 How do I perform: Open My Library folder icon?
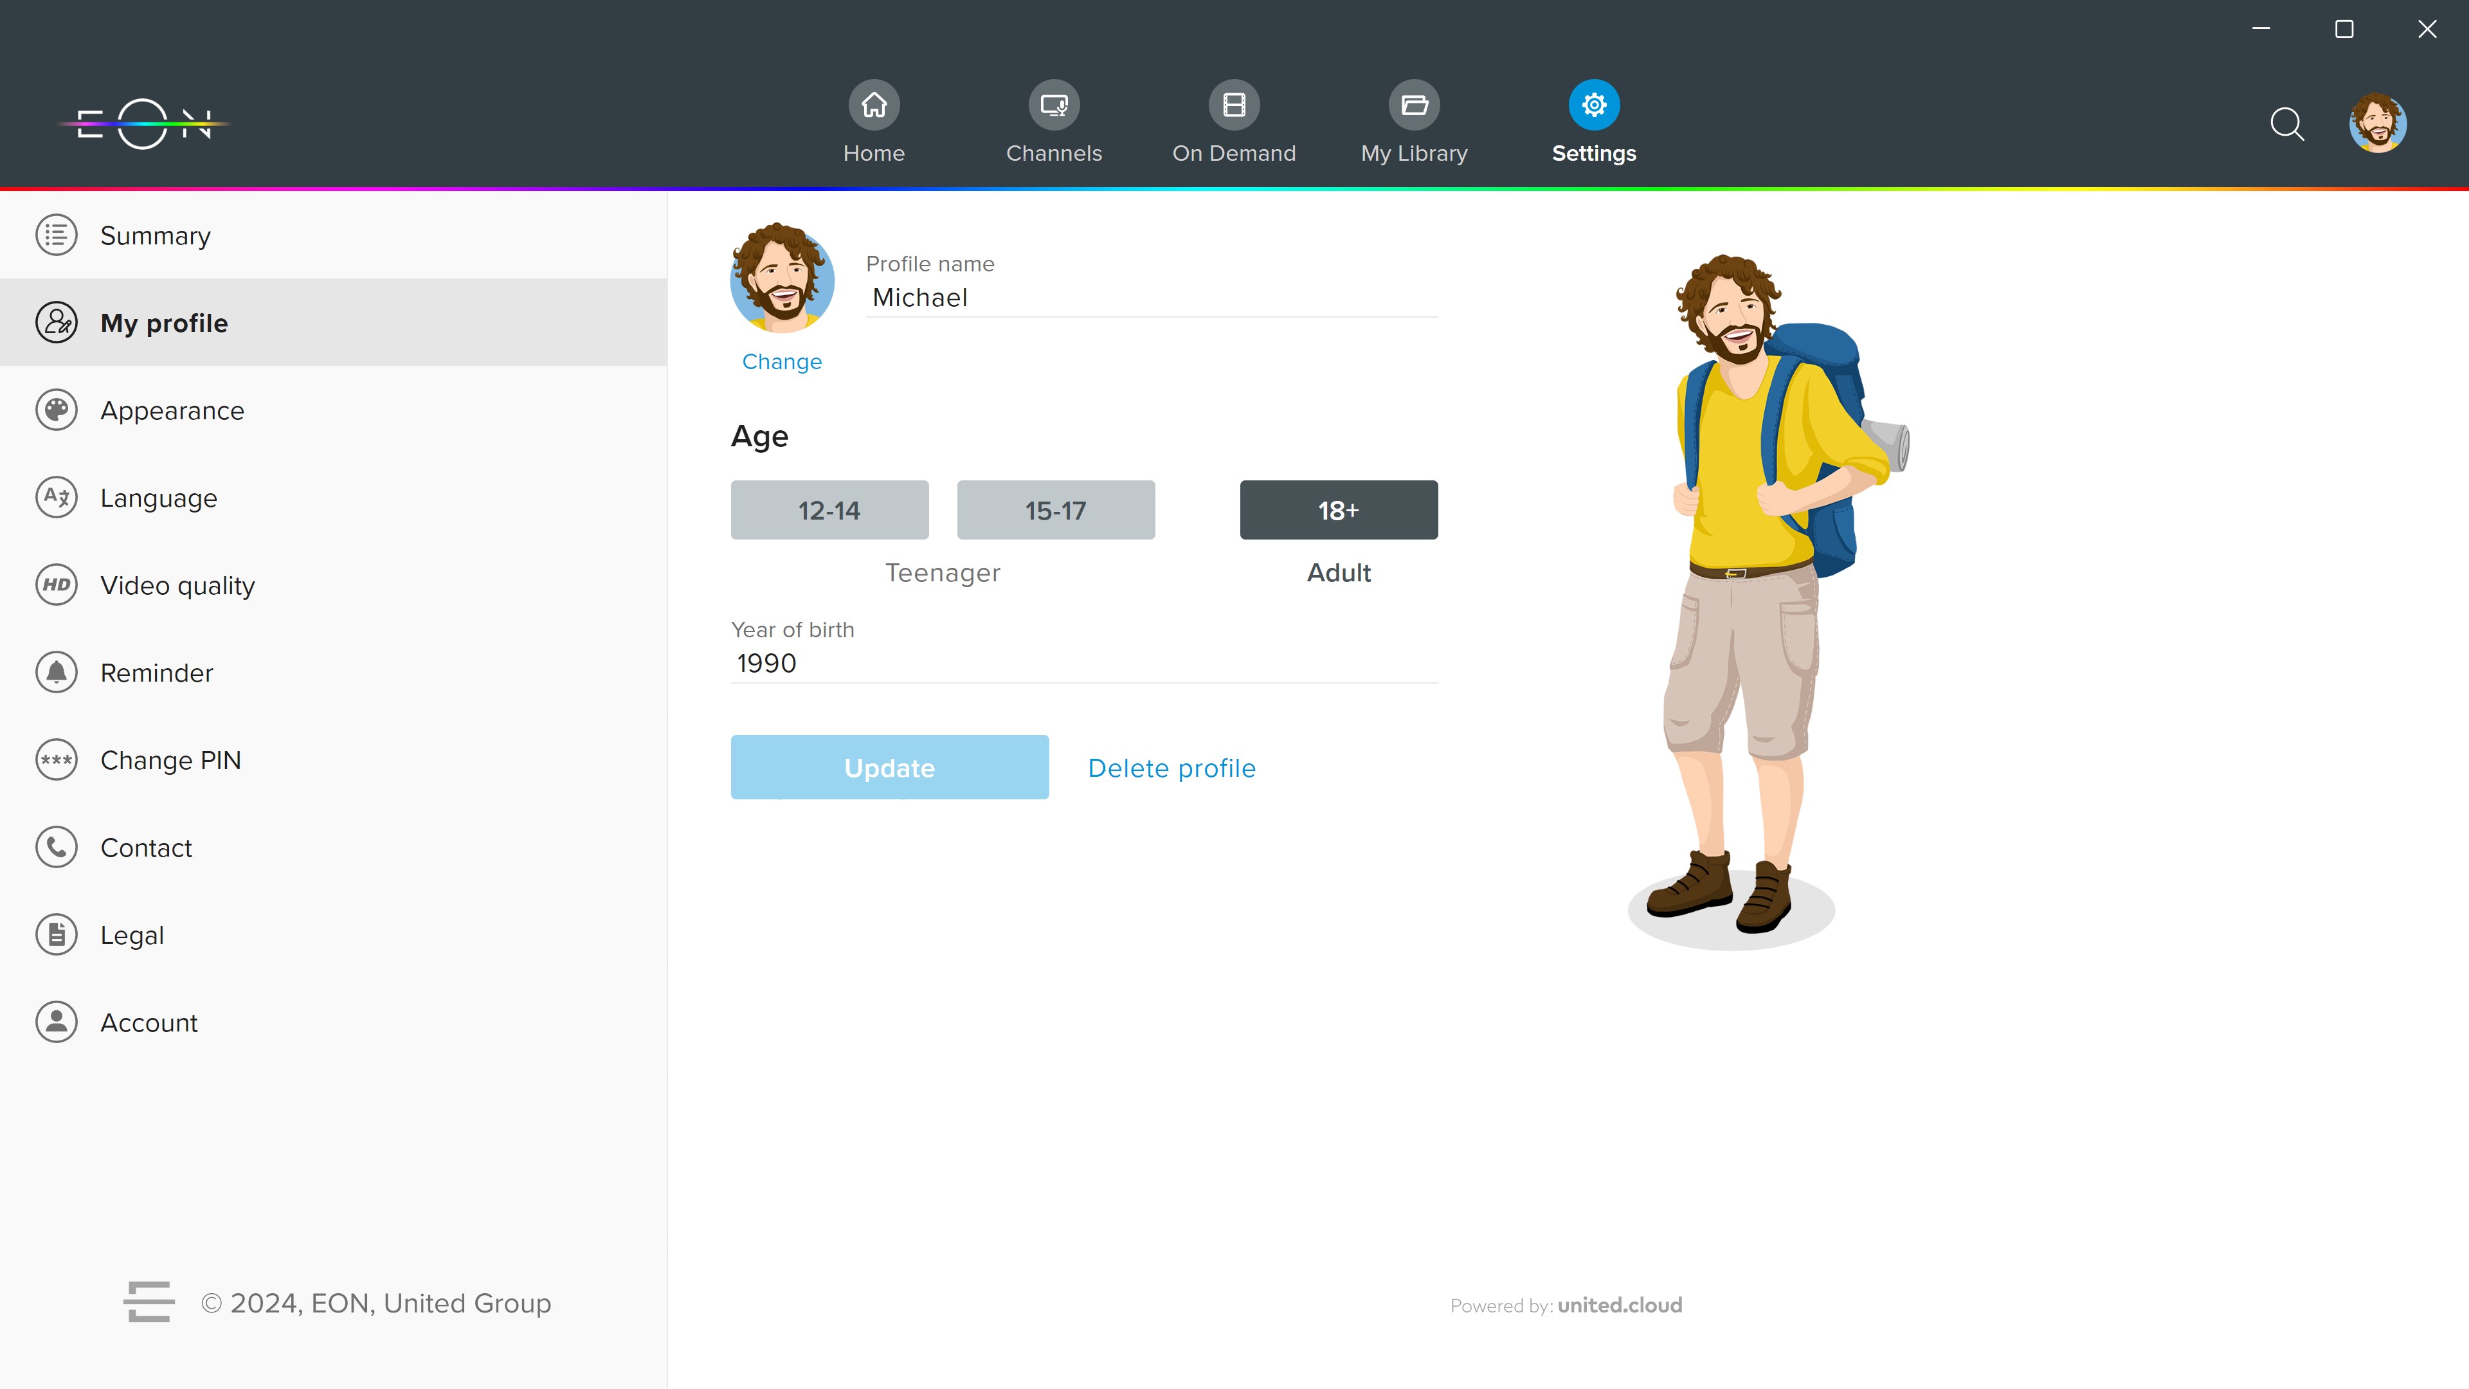(x=1414, y=104)
